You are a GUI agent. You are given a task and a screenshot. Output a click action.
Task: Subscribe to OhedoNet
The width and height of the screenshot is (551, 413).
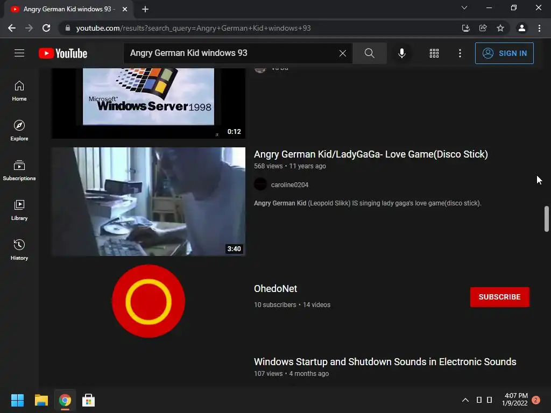tap(500, 297)
